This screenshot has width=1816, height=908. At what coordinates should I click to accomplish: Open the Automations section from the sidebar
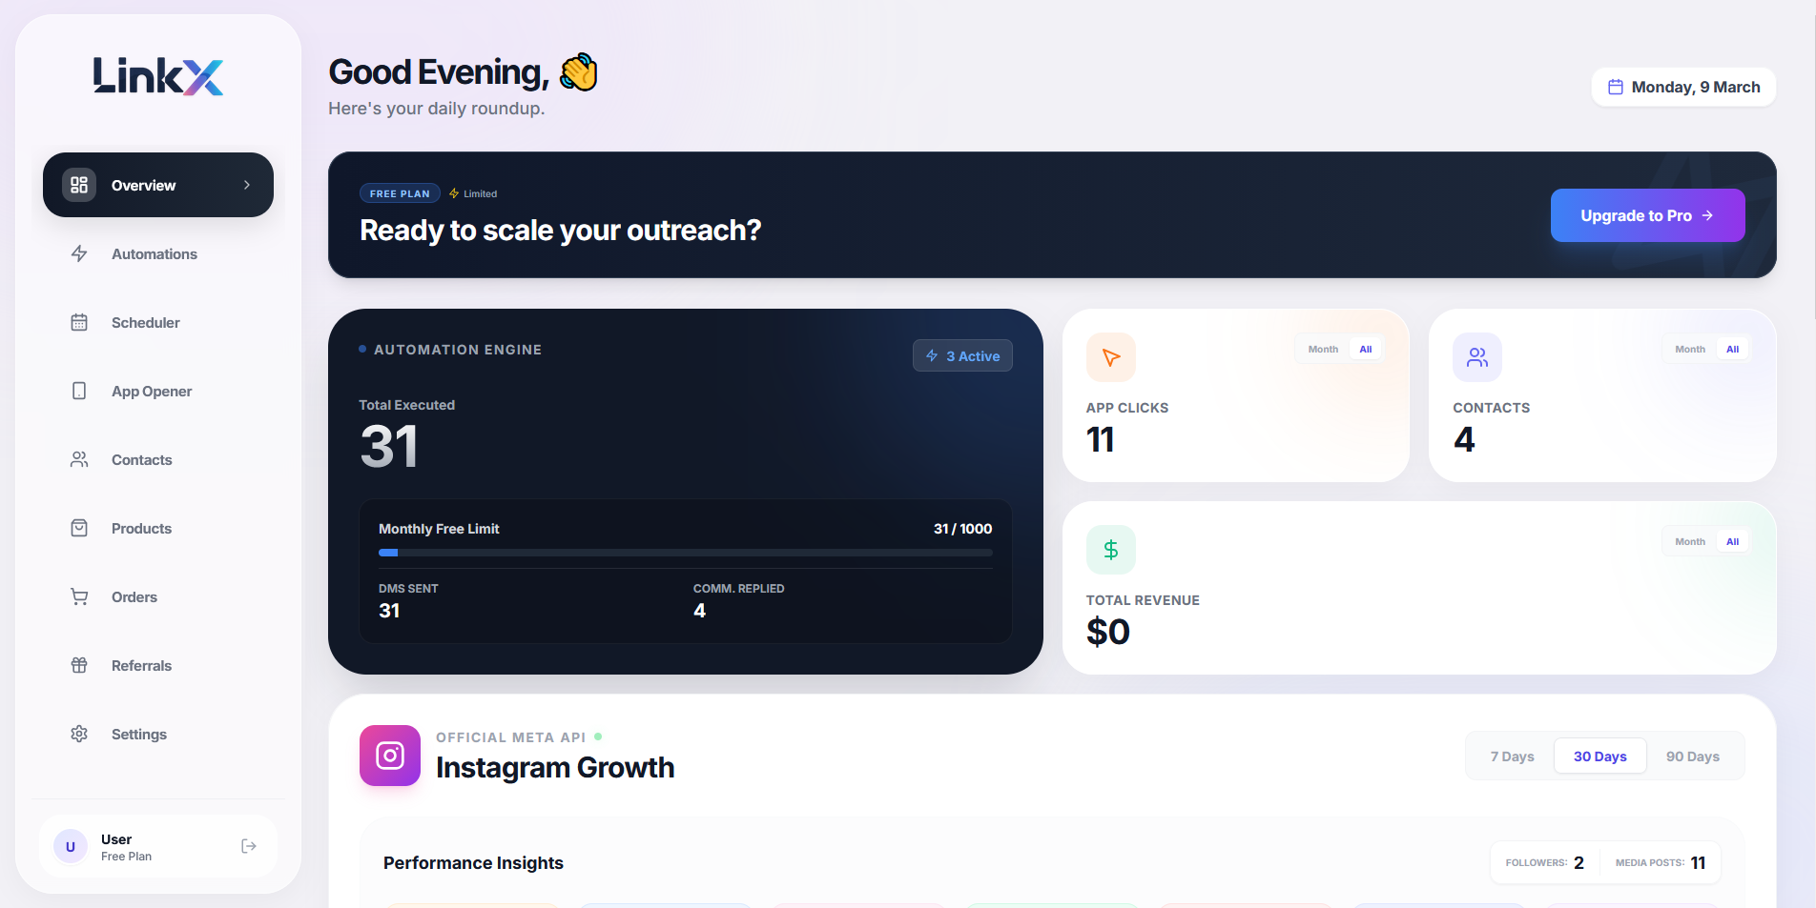coord(154,253)
